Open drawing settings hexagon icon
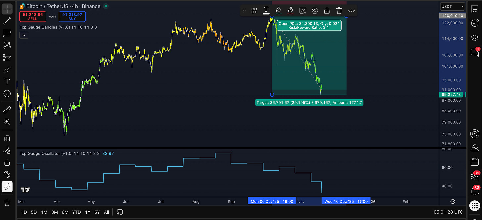This screenshot has height=220, width=482. pyautogui.click(x=315, y=11)
